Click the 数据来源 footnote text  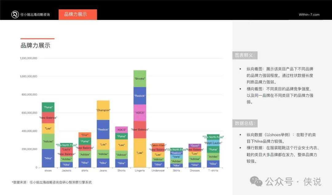pyautogui.click(x=52, y=182)
